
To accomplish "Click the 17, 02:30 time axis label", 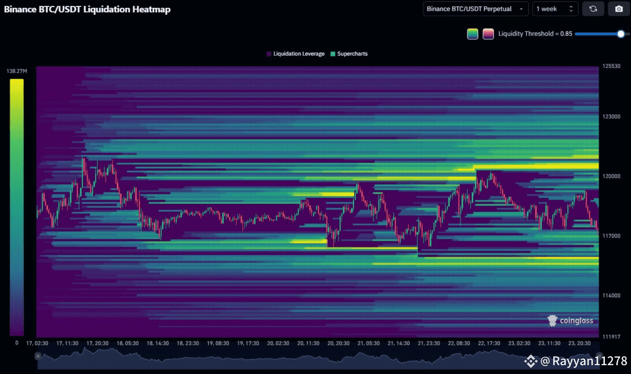I will pos(37,343).
